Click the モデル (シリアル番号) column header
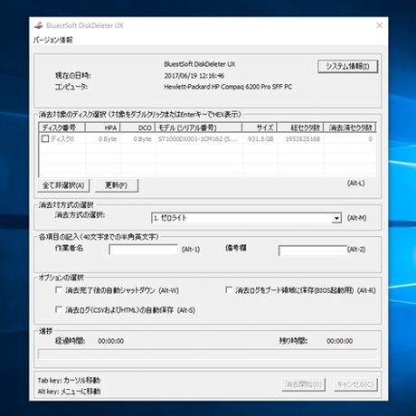This screenshot has width=416, height=416. coord(199,128)
